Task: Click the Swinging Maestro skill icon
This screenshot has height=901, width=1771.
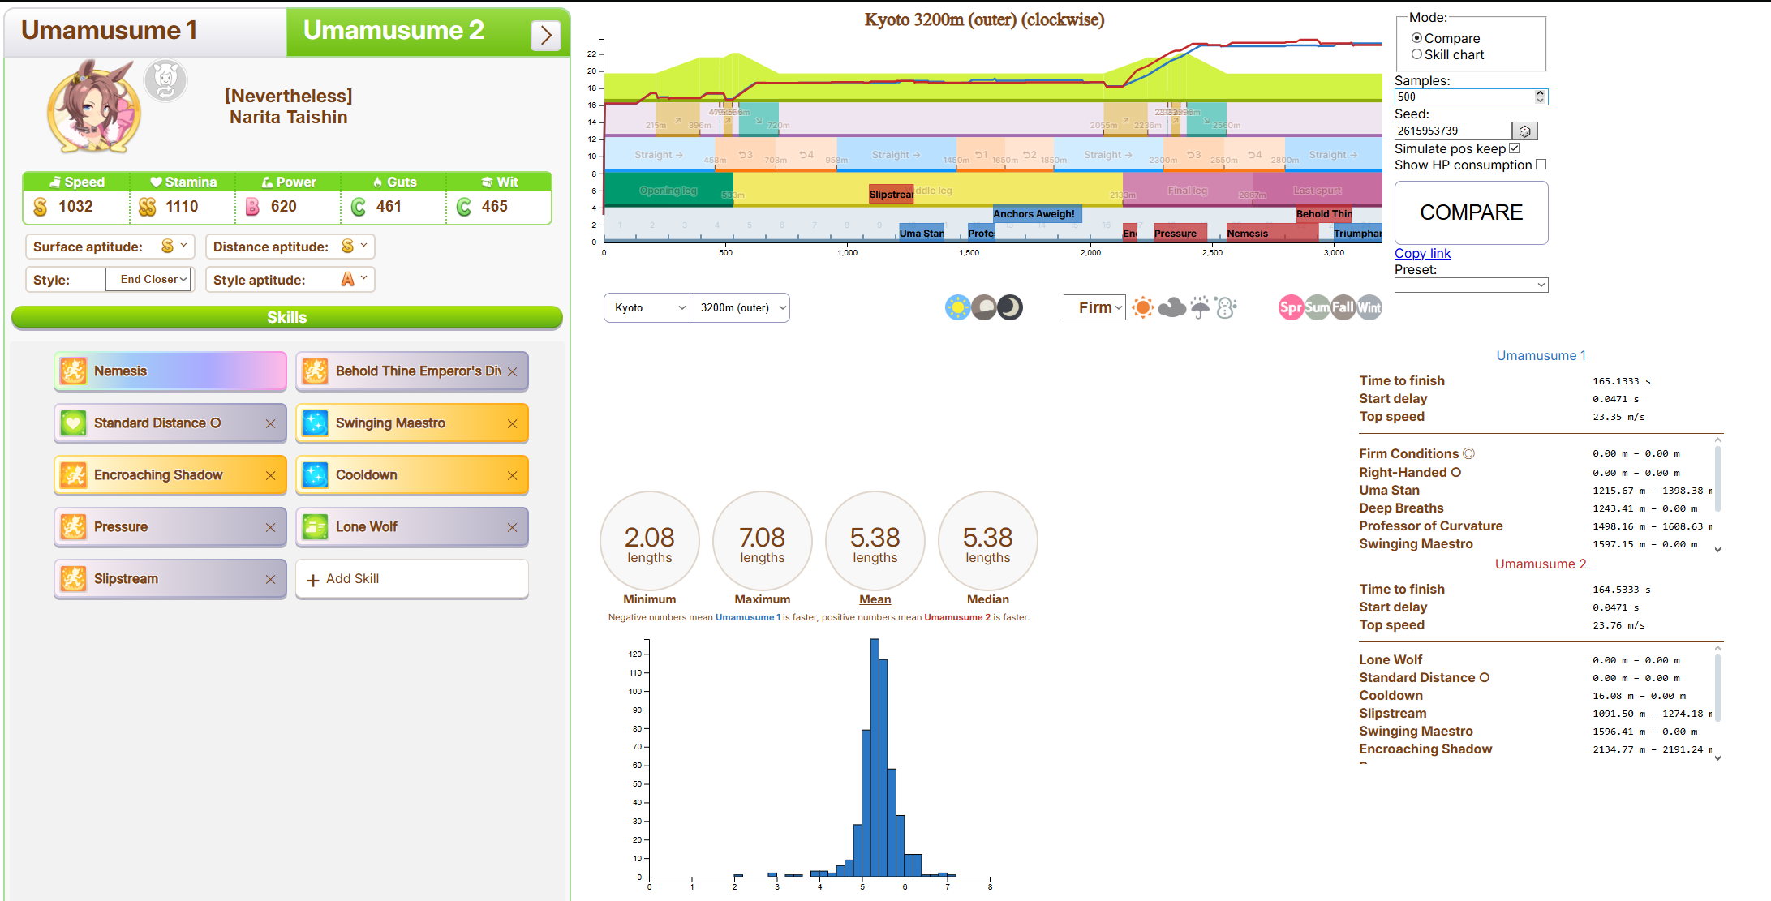Action: [315, 423]
